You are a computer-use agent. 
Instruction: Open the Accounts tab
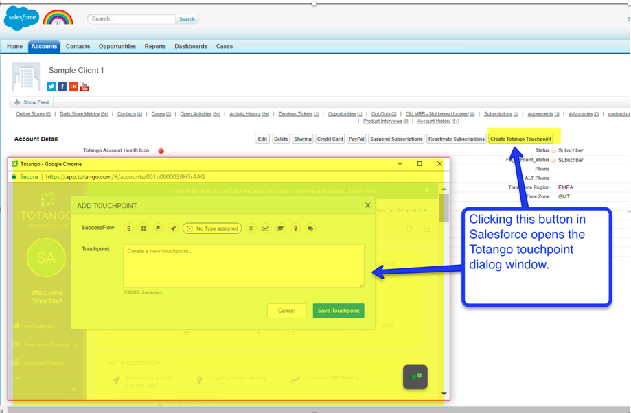[44, 46]
